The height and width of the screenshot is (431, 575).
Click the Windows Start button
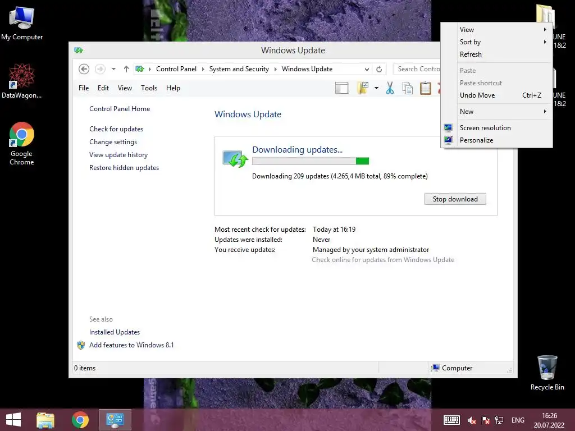point(13,420)
